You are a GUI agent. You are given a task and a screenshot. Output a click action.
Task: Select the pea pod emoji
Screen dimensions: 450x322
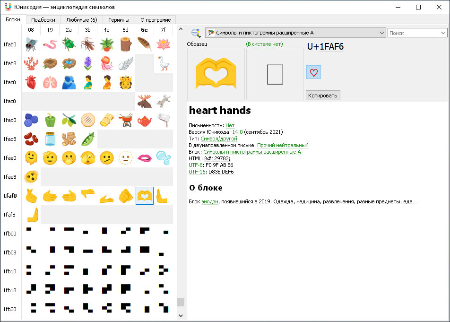[x=88, y=139]
